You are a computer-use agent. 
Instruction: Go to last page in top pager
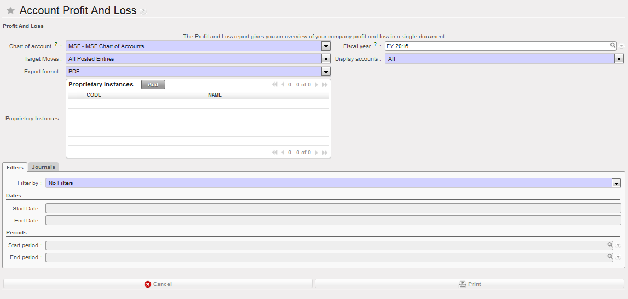[x=325, y=84]
